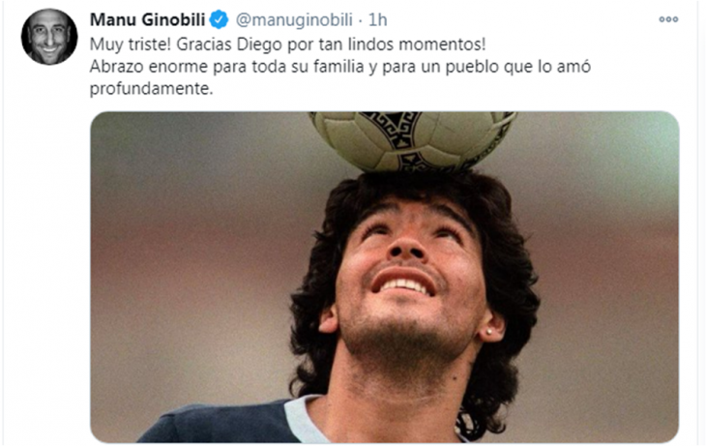Click the soccer ball in the photo

[x=412, y=139]
